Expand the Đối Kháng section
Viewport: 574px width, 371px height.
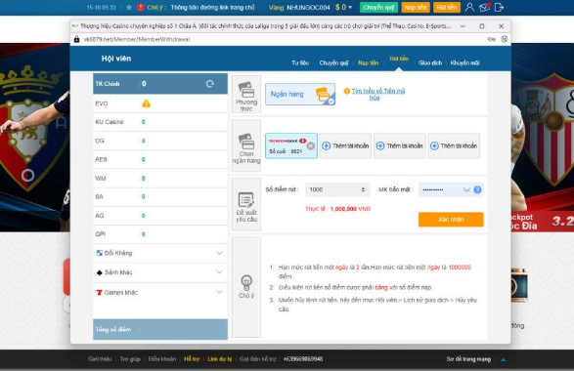click(160, 253)
